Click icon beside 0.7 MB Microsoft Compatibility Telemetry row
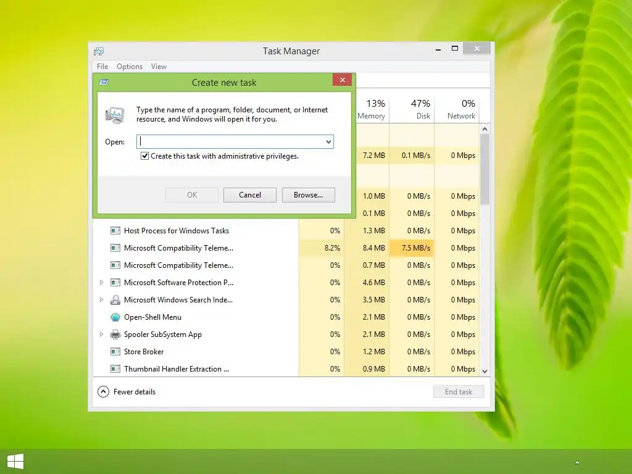 pos(115,265)
